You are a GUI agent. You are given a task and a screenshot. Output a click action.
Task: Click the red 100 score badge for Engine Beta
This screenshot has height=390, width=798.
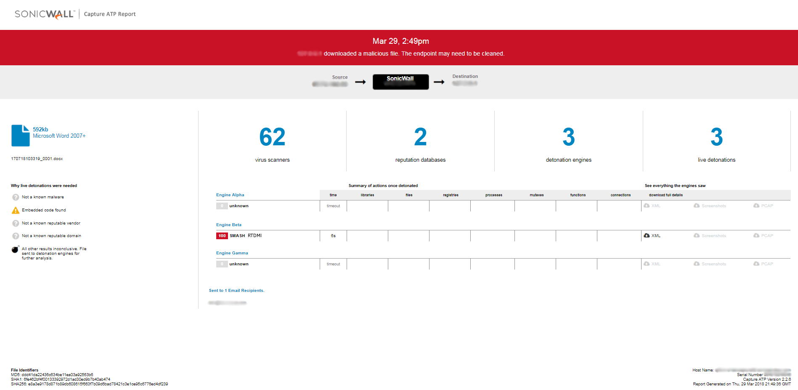coord(222,236)
